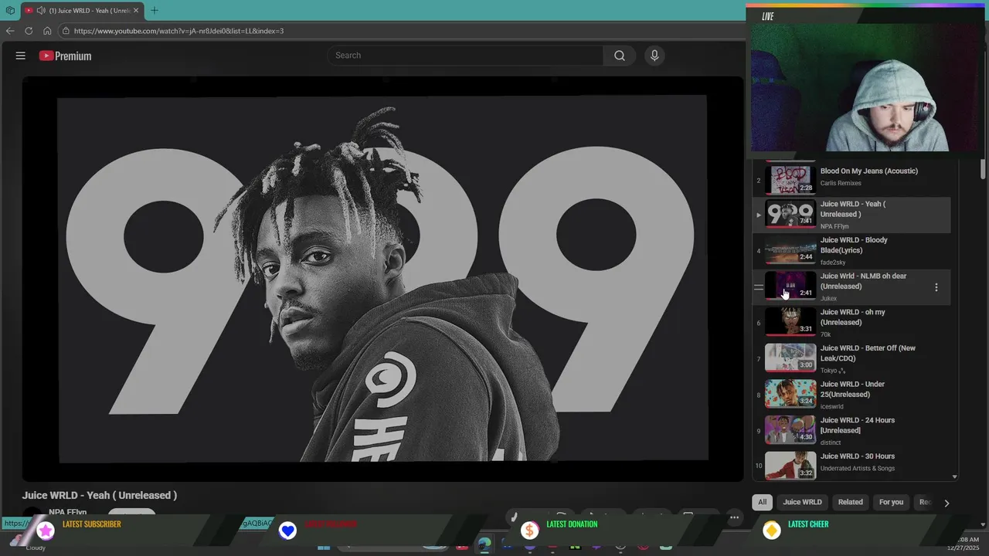Click channel name Jukex
The image size is (989, 556).
[828, 298]
